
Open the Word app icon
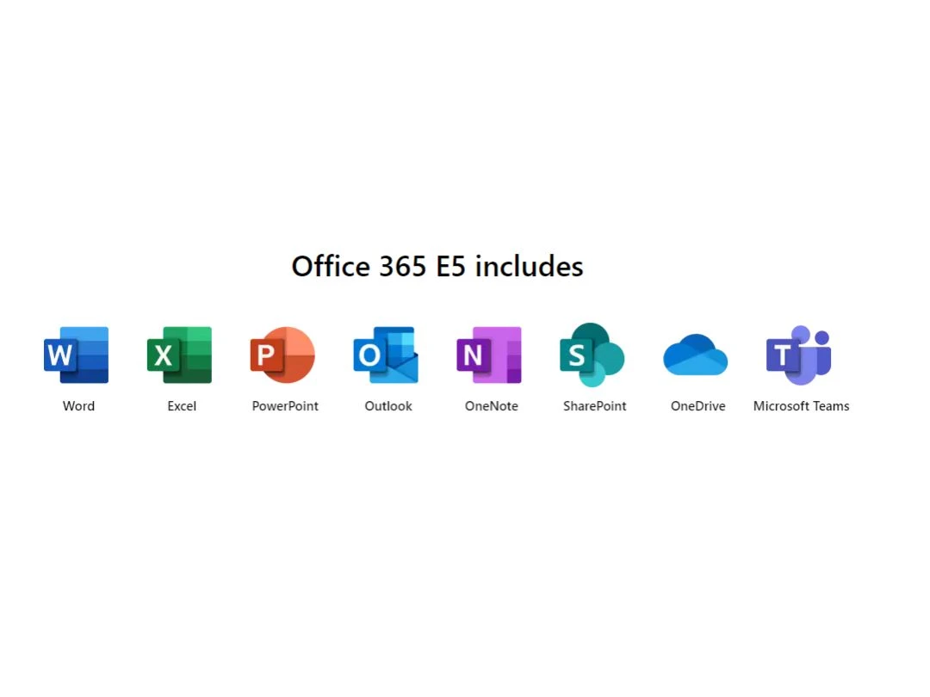click(x=76, y=354)
